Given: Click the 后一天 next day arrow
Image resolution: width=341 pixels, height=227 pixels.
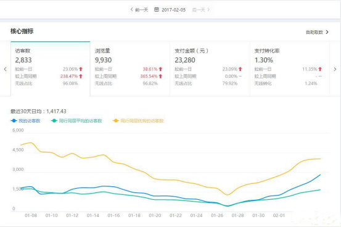Looking at the screenshot, I should [x=208, y=10].
